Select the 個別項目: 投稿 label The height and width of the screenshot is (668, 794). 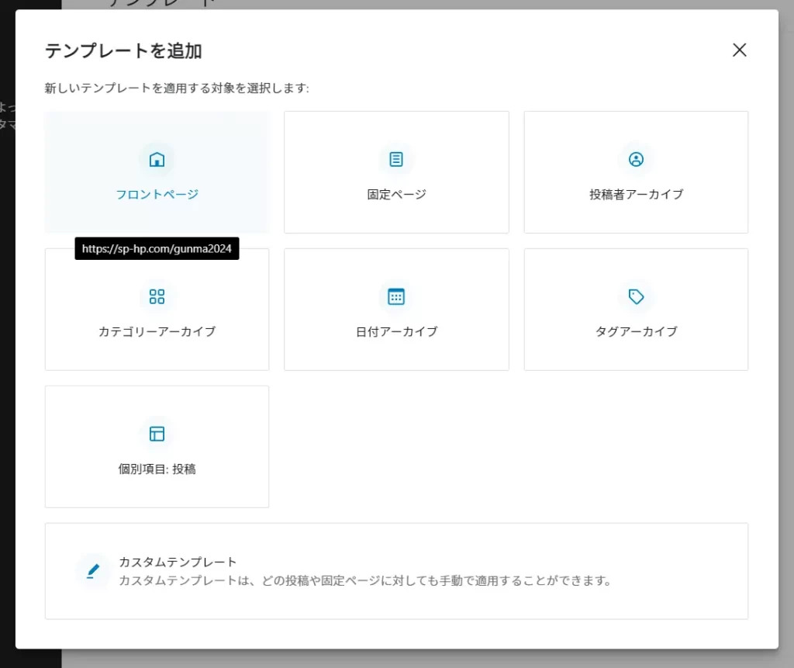coord(157,469)
